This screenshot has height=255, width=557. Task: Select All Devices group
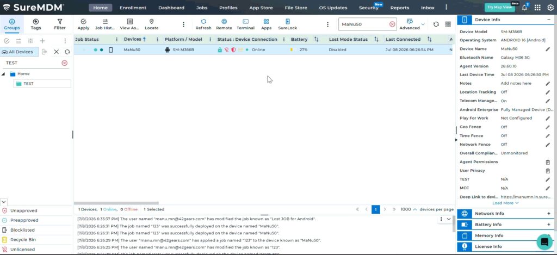18,52
